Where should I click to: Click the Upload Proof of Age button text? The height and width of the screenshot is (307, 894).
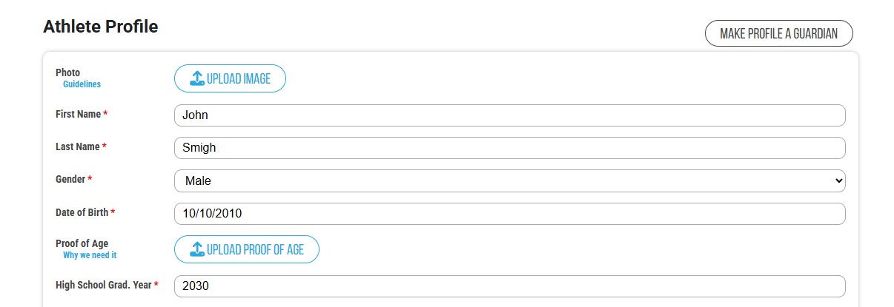[256, 249]
